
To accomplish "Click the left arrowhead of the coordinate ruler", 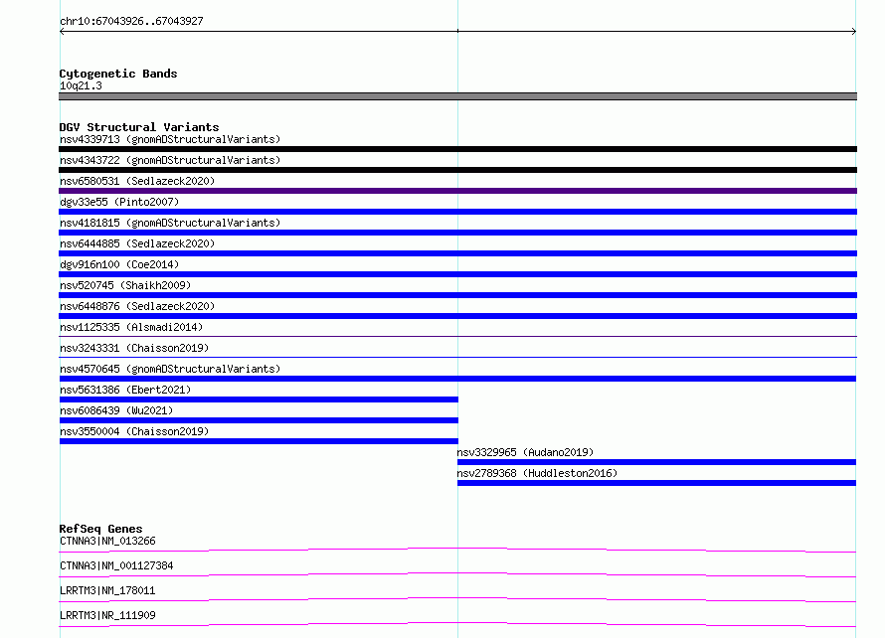I will point(62,32).
